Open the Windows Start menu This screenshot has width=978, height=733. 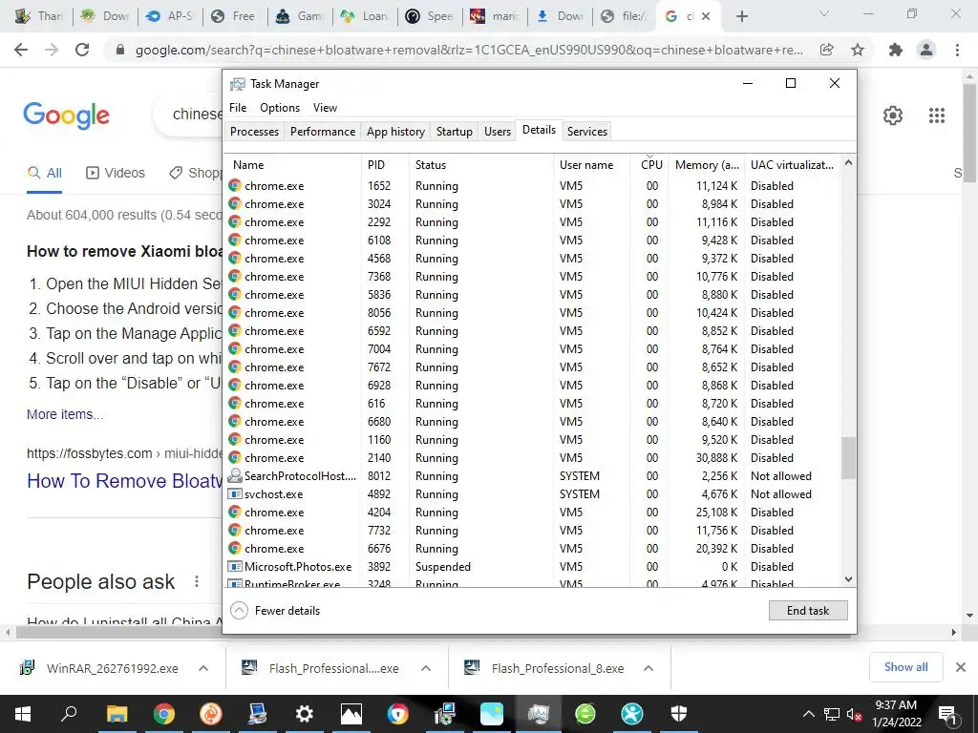23,714
